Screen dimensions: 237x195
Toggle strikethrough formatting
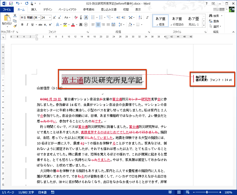pyautogui.click(x=40, y=24)
